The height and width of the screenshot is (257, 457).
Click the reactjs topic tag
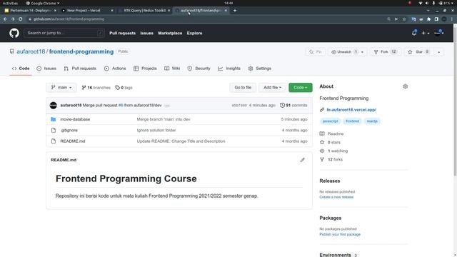tap(372, 121)
